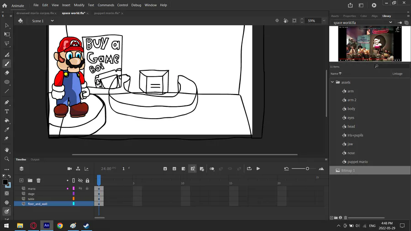Open the layer depth panel icon

click(86, 168)
